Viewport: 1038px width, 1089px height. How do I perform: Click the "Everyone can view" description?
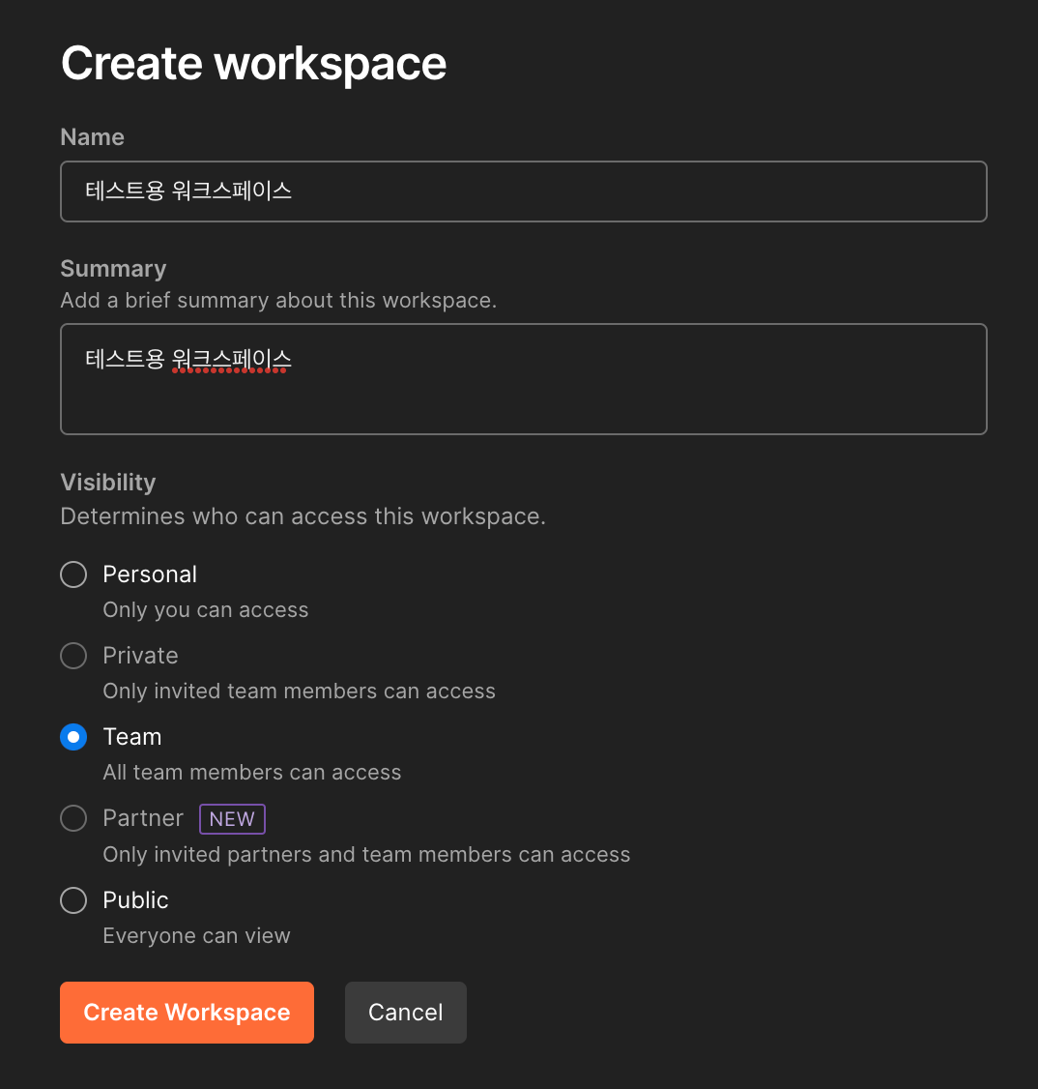click(196, 935)
